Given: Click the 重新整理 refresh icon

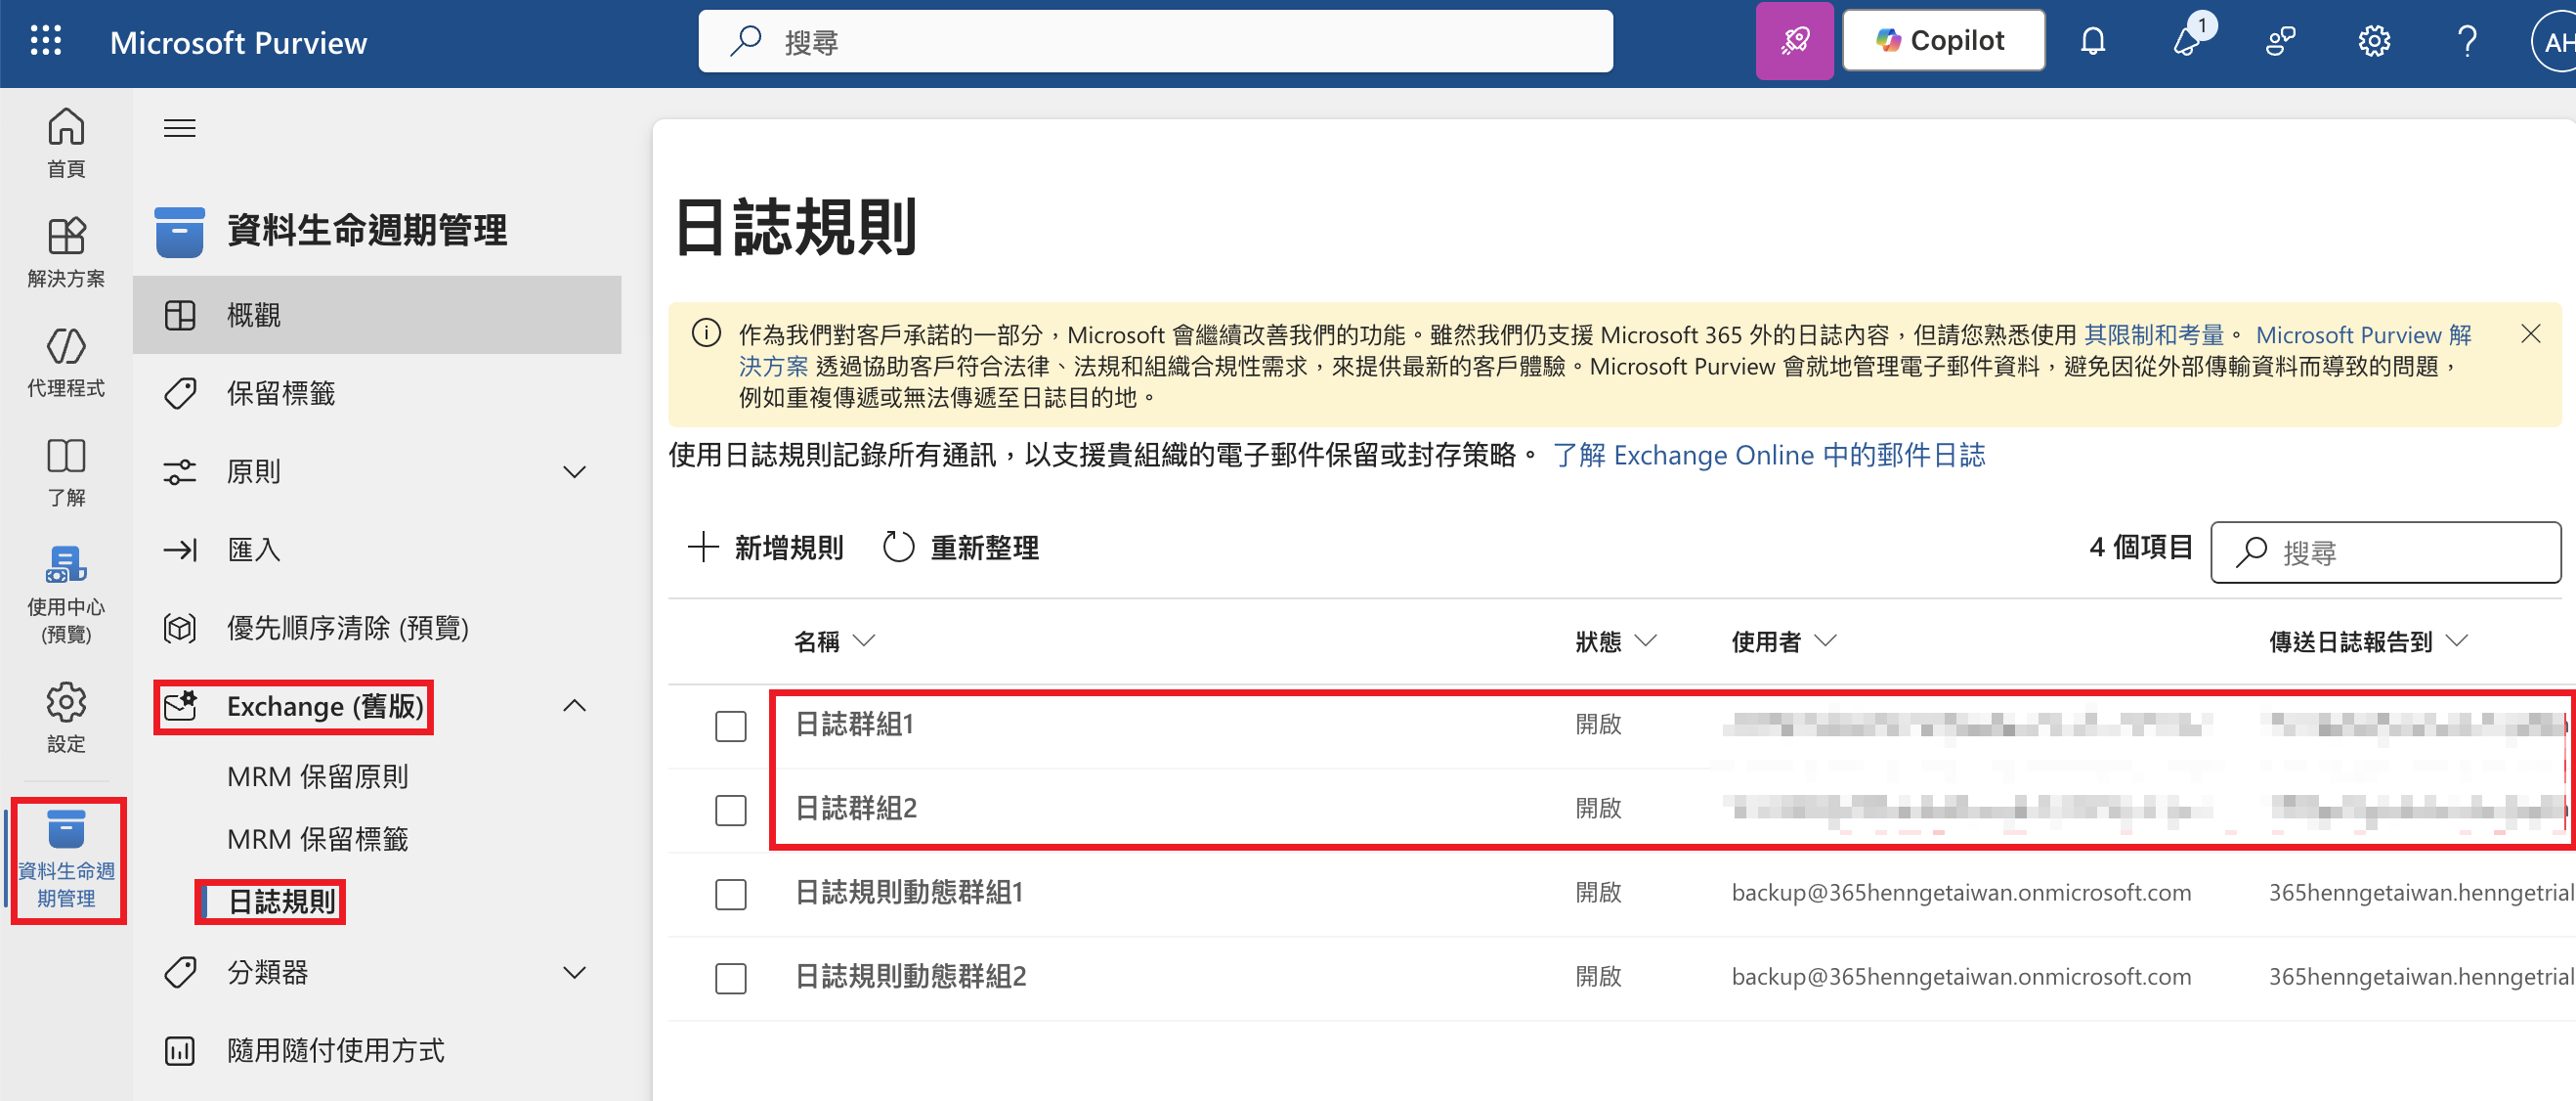Looking at the screenshot, I should point(898,547).
